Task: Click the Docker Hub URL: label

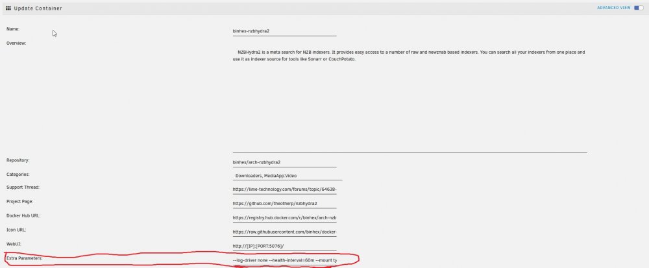Action: pyautogui.click(x=23, y=215)
